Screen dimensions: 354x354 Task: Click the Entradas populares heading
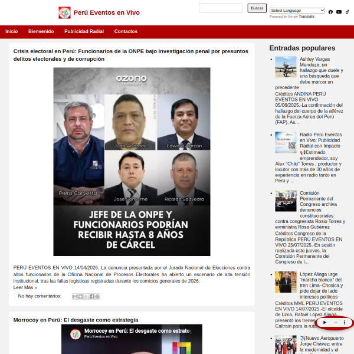tap(302, 48)
